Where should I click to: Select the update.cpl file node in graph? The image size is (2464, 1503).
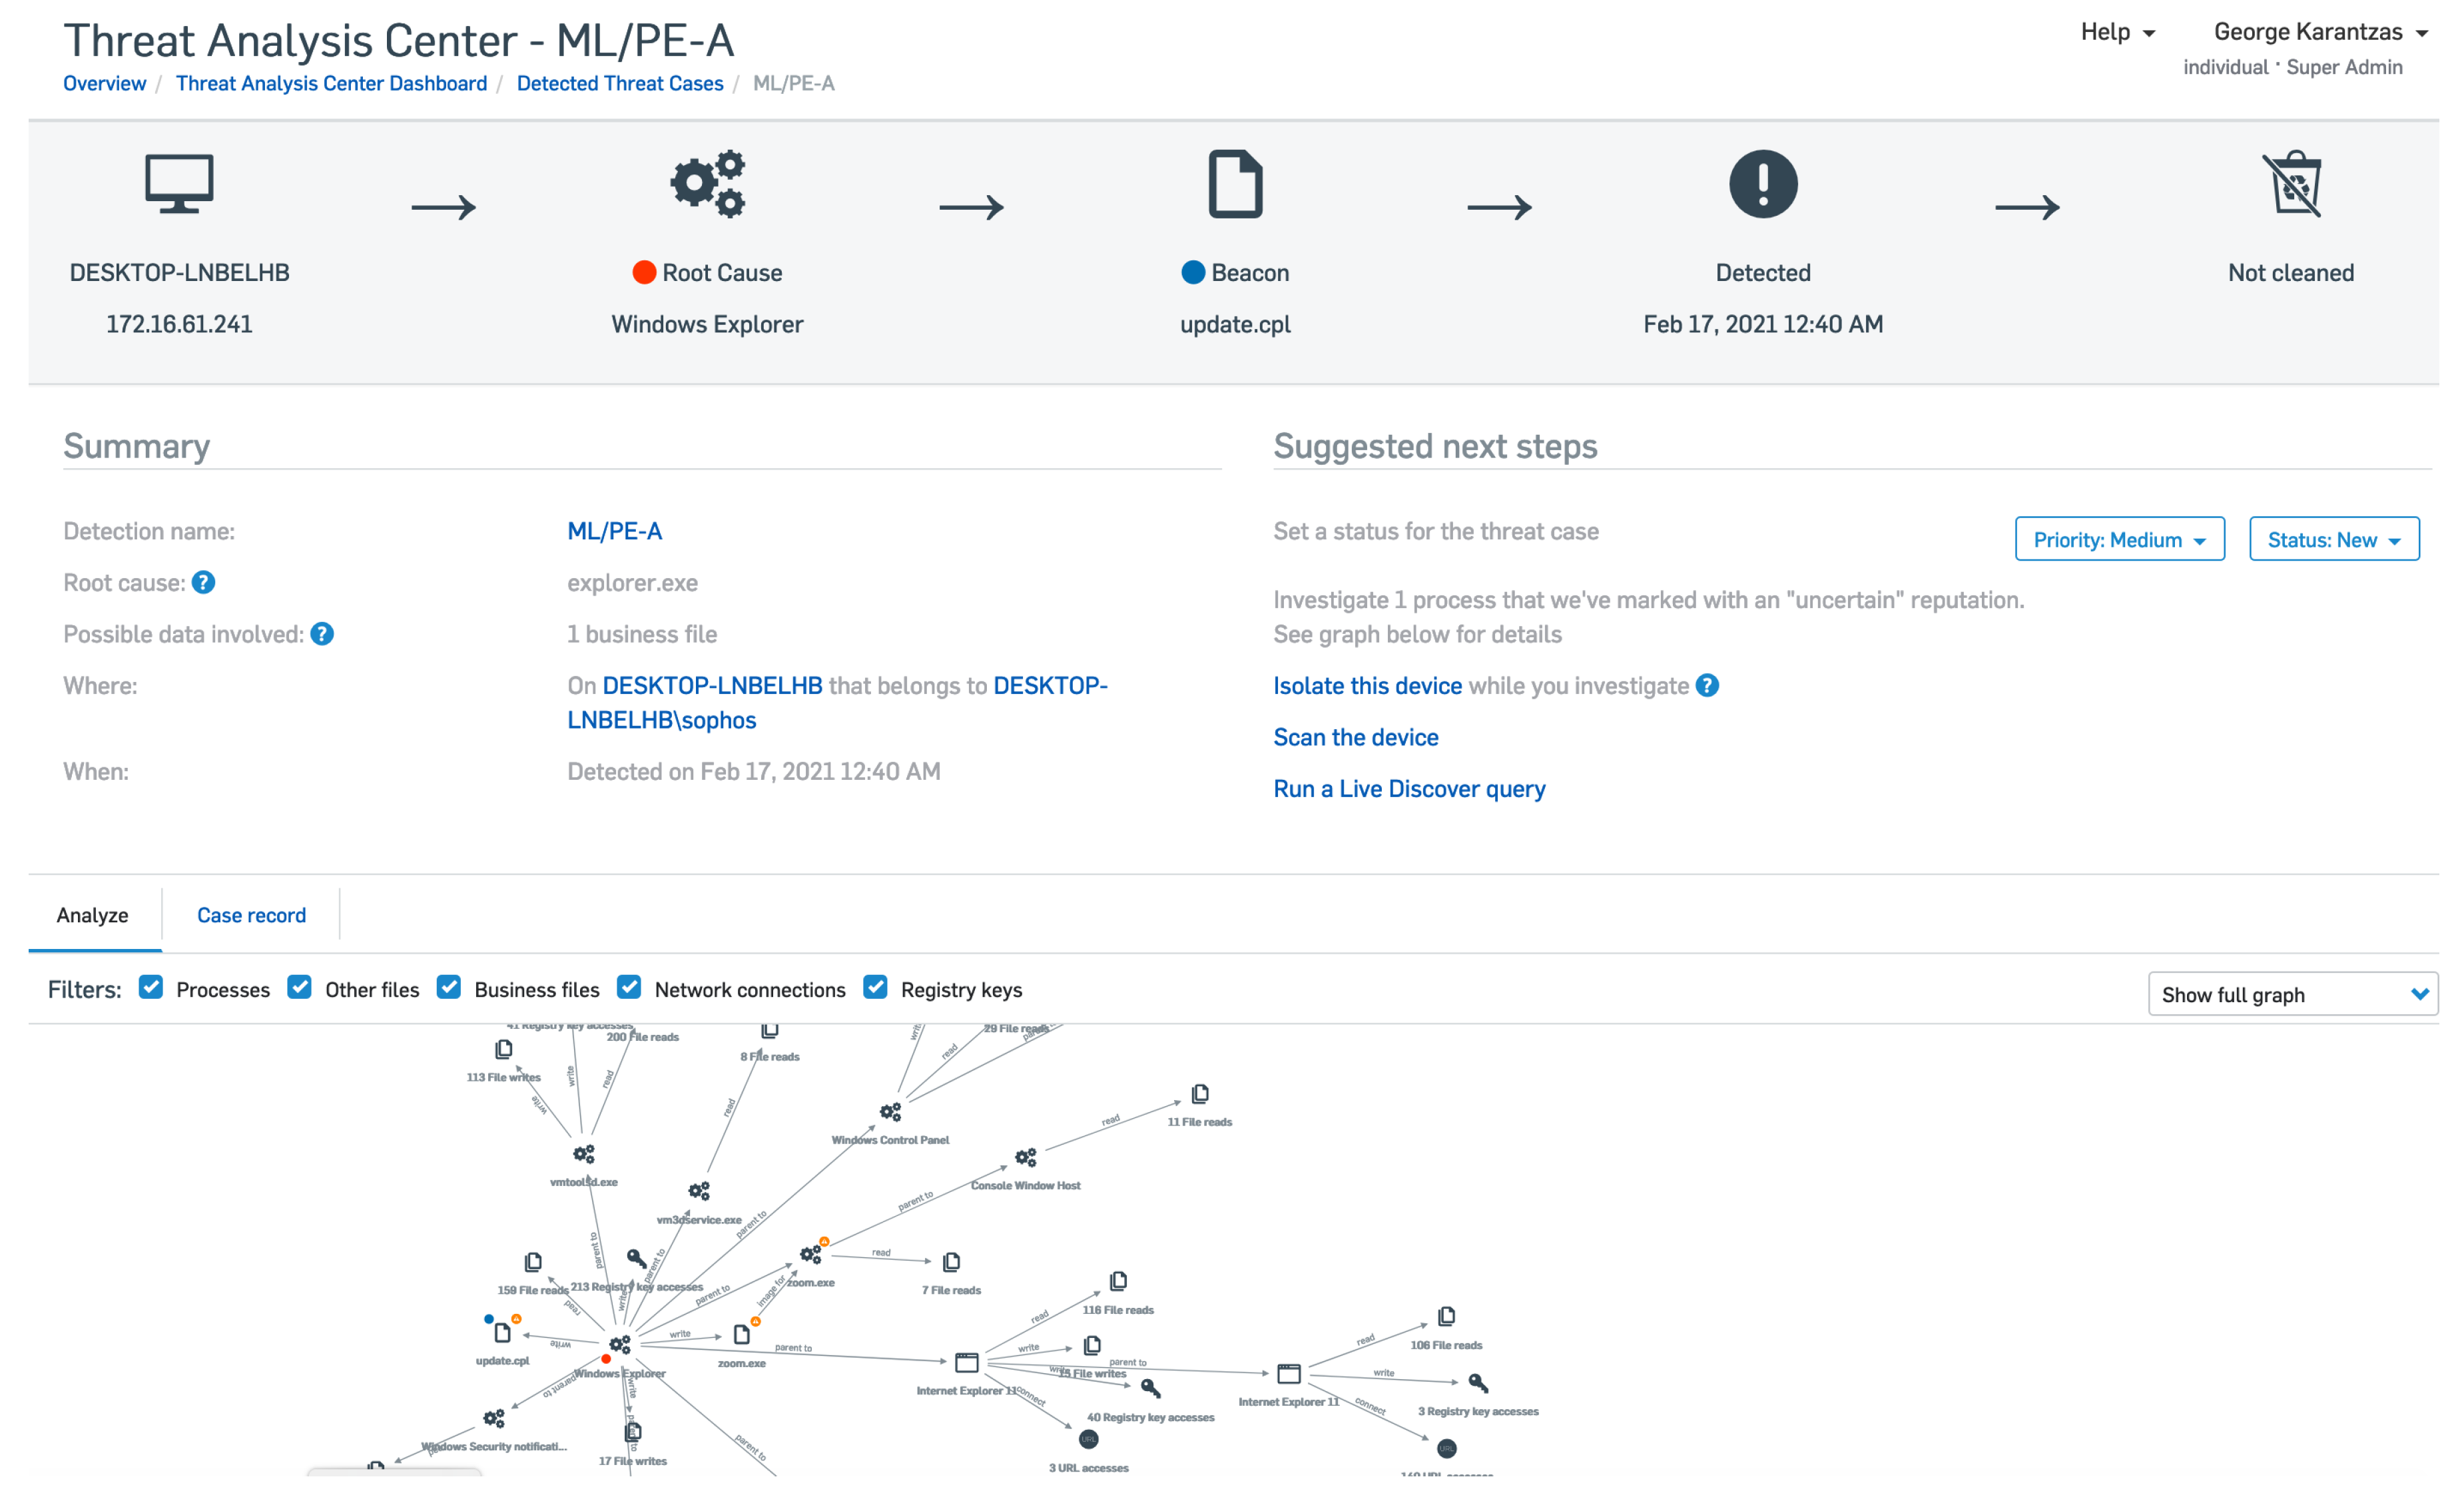502,1333
